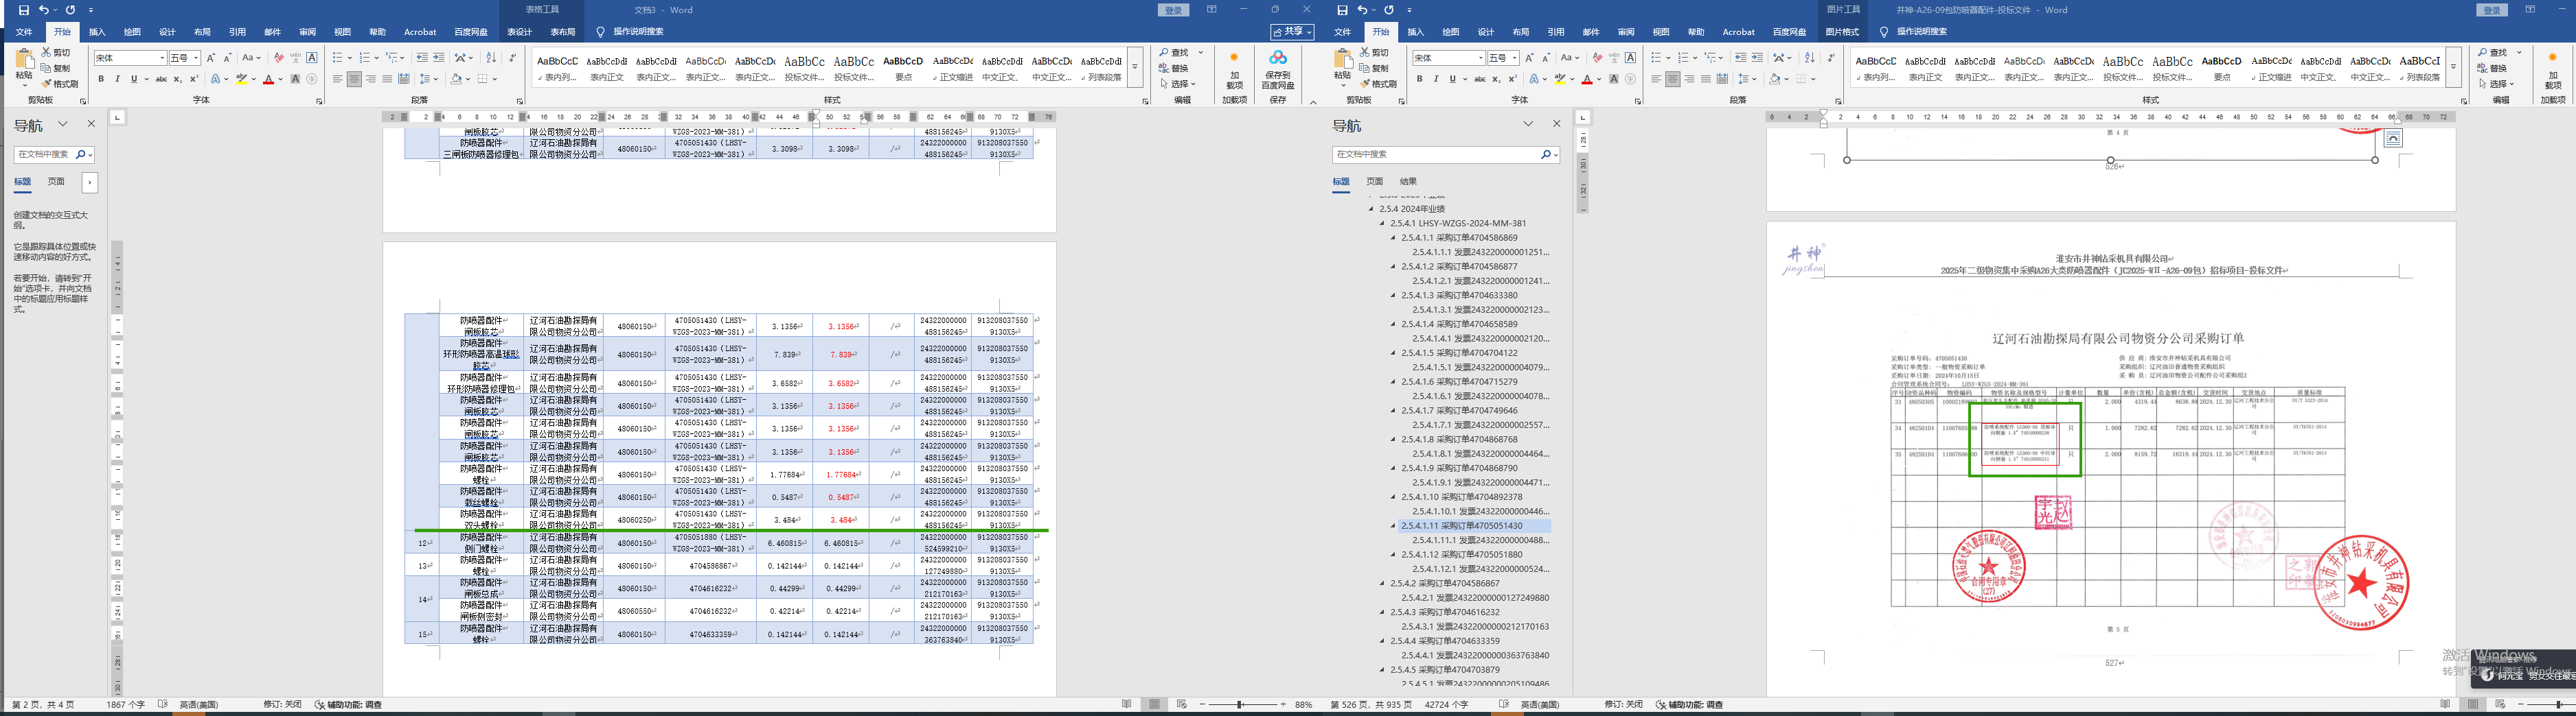This screenshot has height=716, width=2576.
Task: Click Format Painter (格式刷) in 文档3 window
Action: click(59, 84)
